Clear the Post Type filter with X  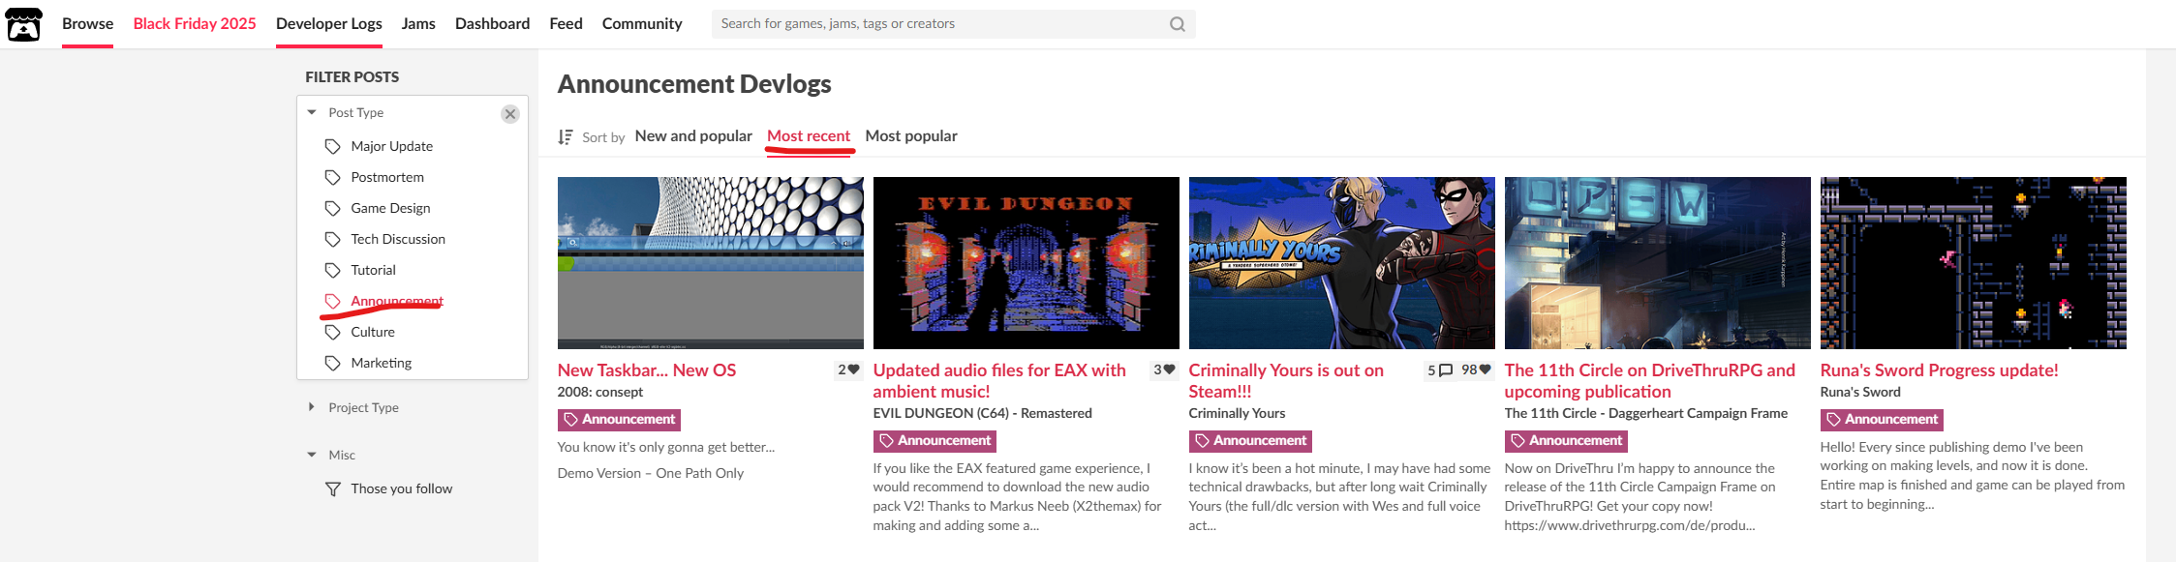click(510, 114)
